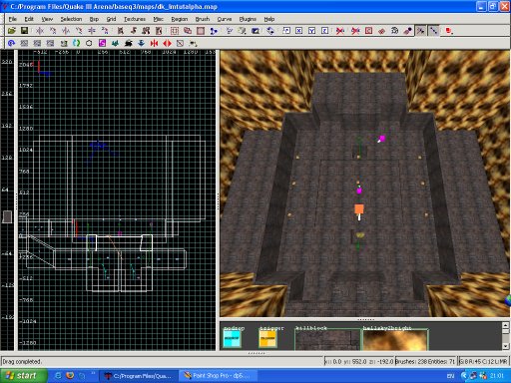Viewport: 511px width, 383px height.
Task: Click texture browser scroll down arrow
Action: pos(505,346)
